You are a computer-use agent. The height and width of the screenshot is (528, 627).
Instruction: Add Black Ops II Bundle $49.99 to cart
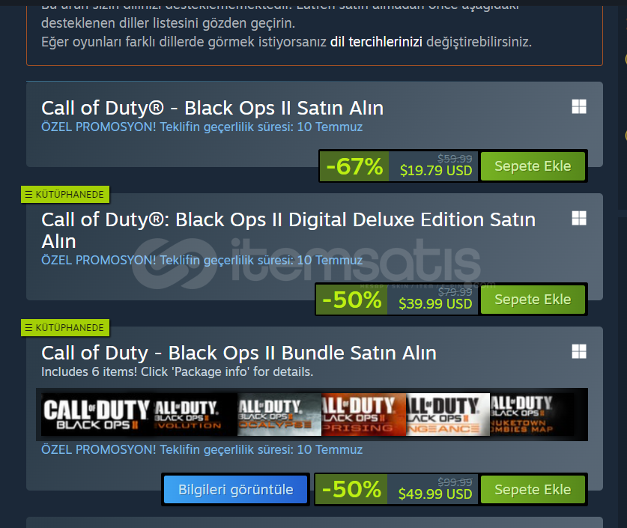[533, 490]
